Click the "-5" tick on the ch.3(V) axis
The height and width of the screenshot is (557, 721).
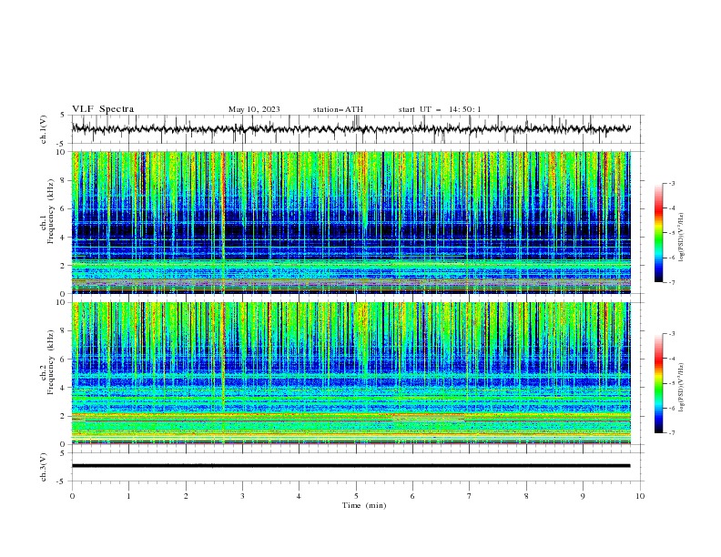point(62,481)
